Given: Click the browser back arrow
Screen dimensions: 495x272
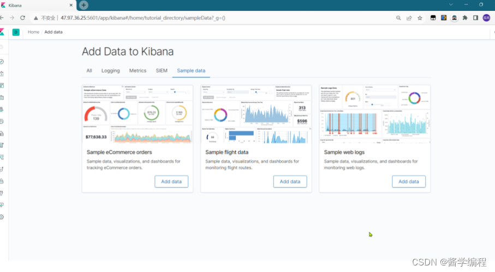Looking at the screenshot, I should point(2,18).
